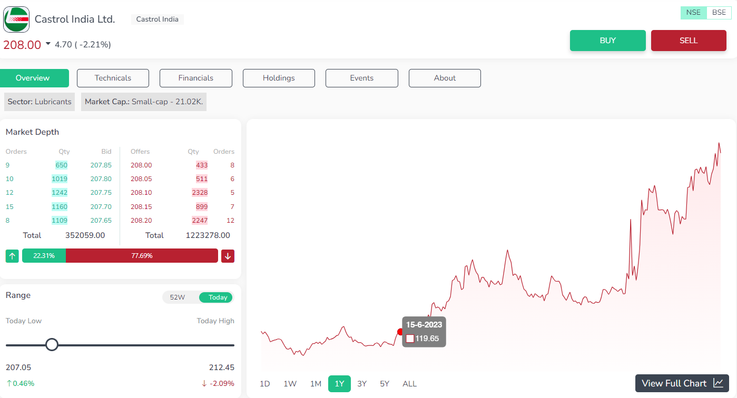Click the Castrol India company logo

click(16, 19)
